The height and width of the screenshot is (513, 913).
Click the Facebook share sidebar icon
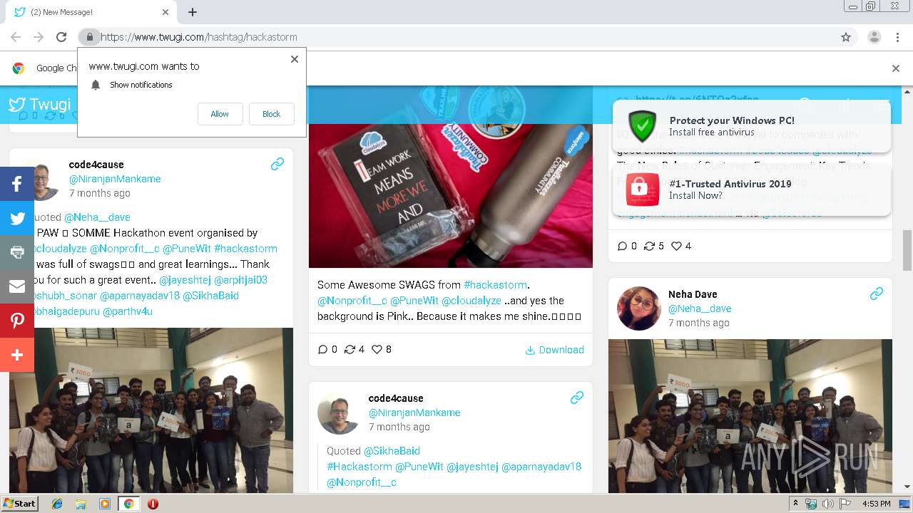point(17,184)
